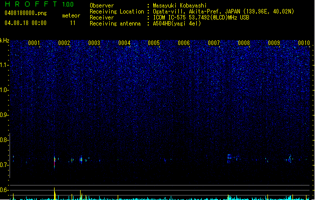The image size is (315, 200).
Task: Click the 1.1 frequency axis label
Action: pyautogui.click(x=5, y=65)
